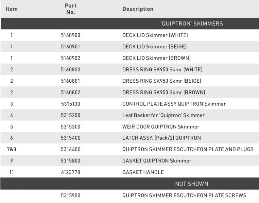Select part number 5160902
259x203 pixels.
tap(71, 58)
